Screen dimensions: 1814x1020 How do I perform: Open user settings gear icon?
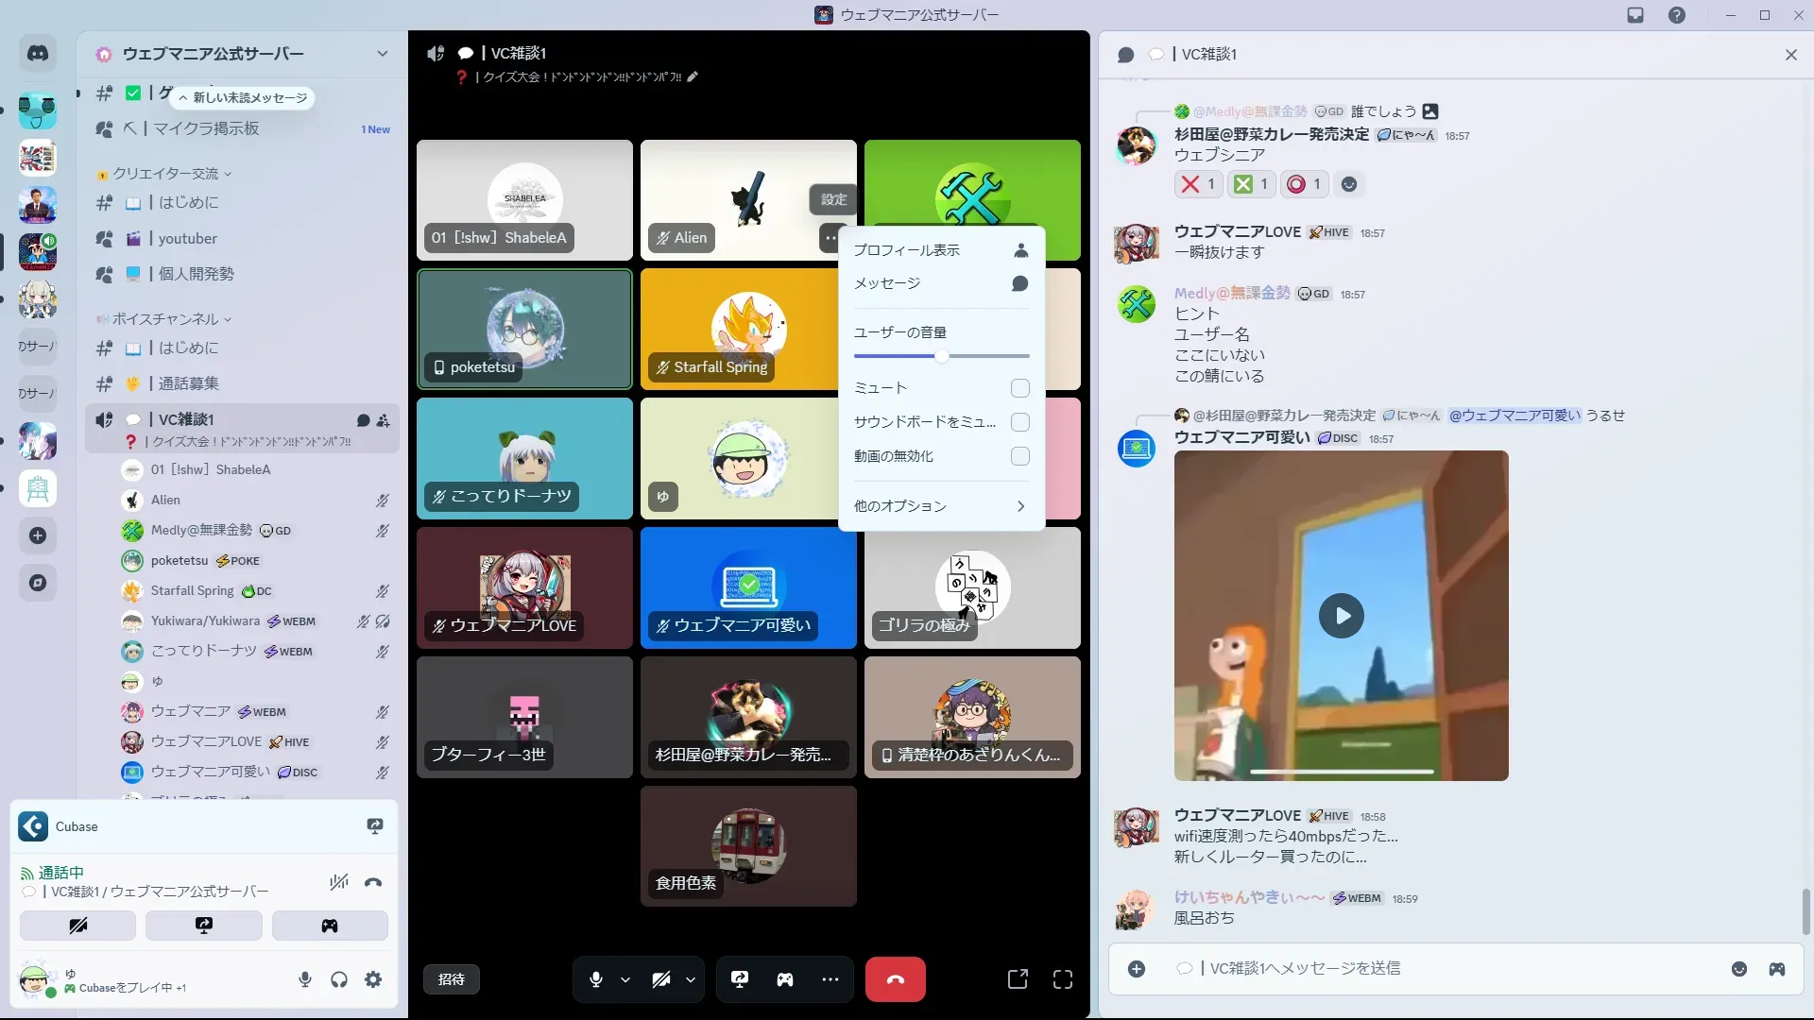coord(373,979)
